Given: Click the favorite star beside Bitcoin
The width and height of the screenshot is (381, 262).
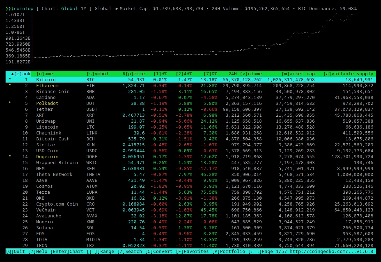Looking at the screenshot, I should point(10,79).
